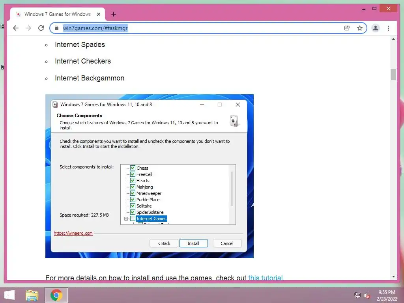Click the 'Internet Backgammon' list text
Image resolution: width=404 pixels, height=303 pixels.
[90, 78]
